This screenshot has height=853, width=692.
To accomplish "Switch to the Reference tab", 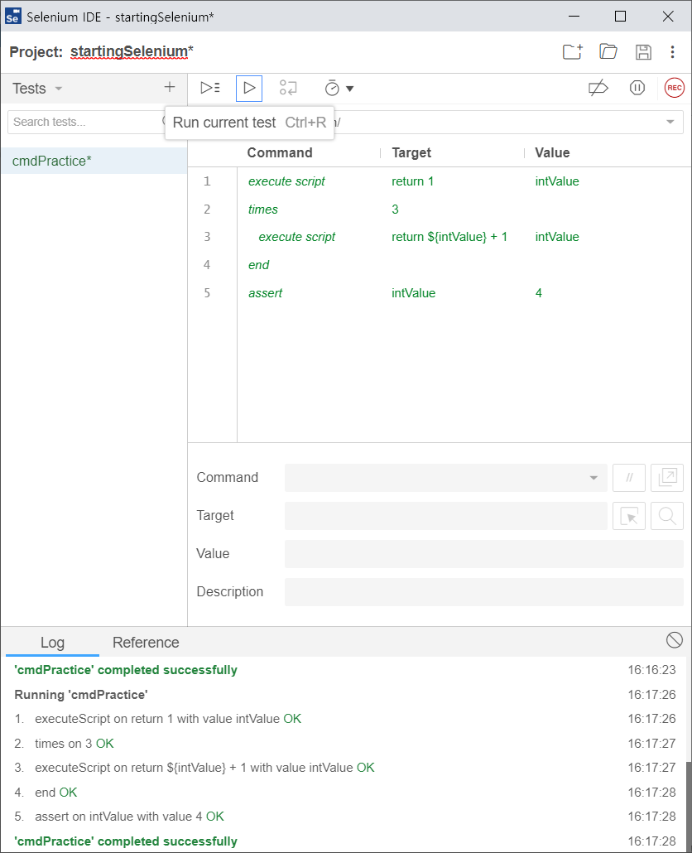I will (x=146, y=643).
